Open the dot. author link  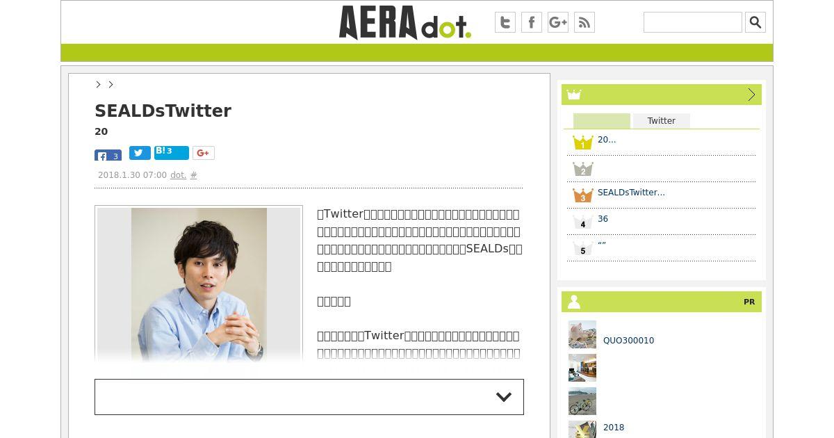click(179, 175)
